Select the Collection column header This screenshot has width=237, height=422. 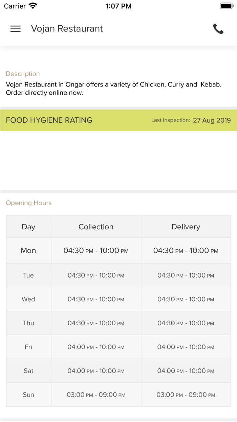[96, 227]
